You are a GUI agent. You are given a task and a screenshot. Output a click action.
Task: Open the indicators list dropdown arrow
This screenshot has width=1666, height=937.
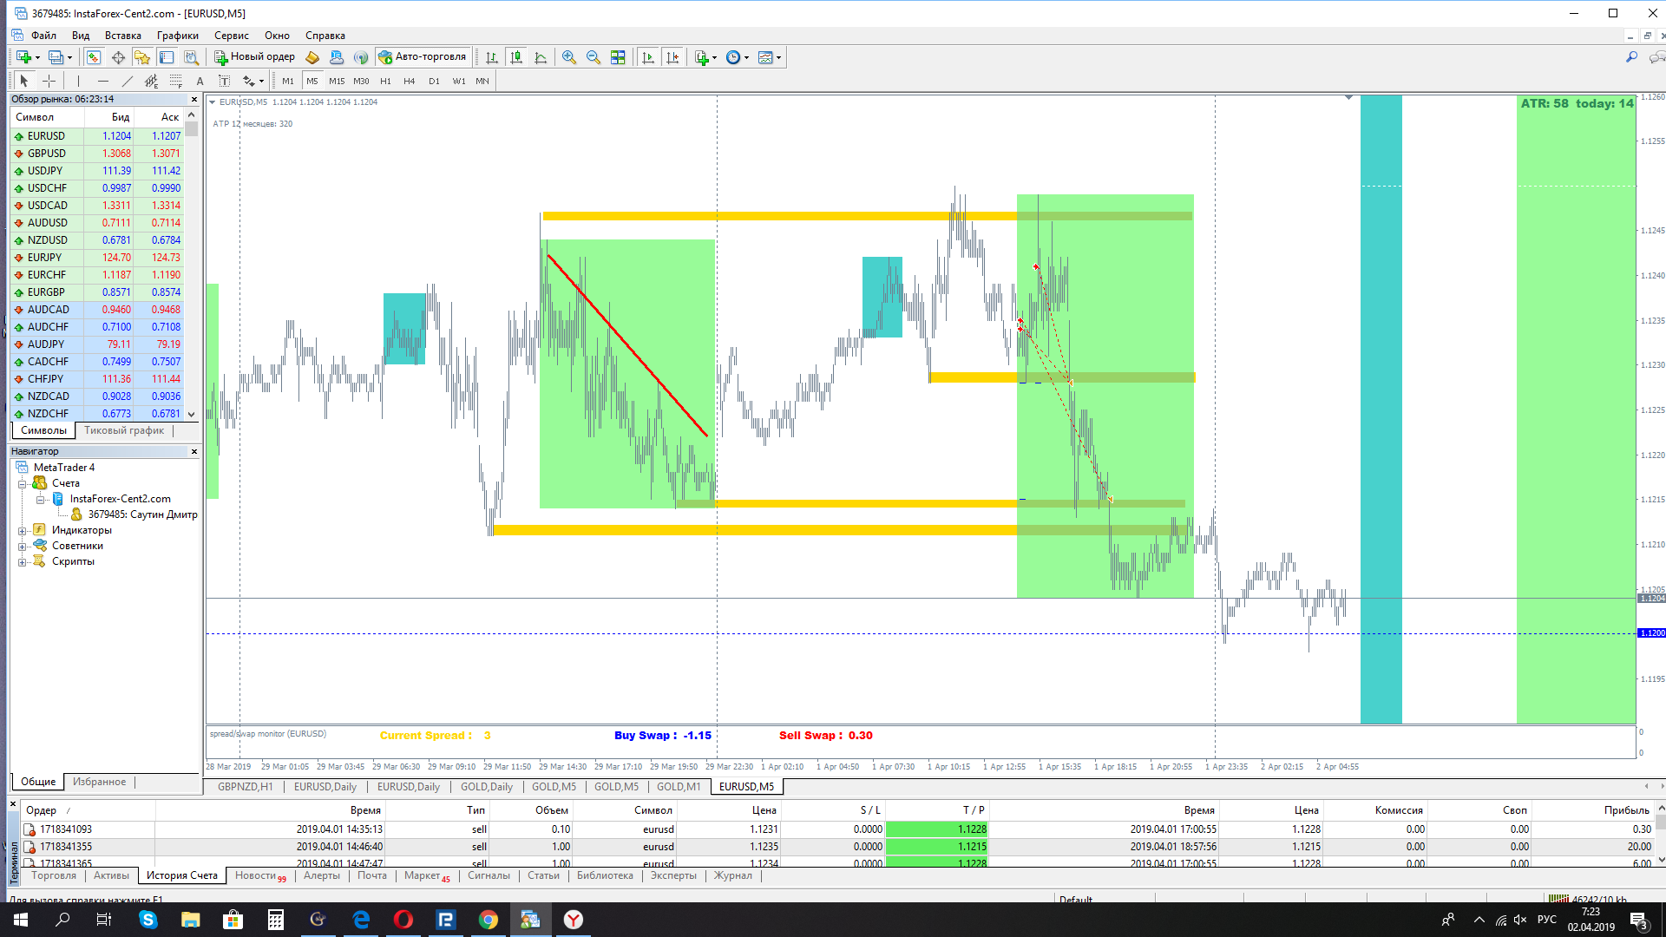click(x=714, y=57)
